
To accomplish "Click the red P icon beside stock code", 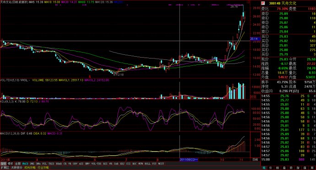I will tap(263, 3).
